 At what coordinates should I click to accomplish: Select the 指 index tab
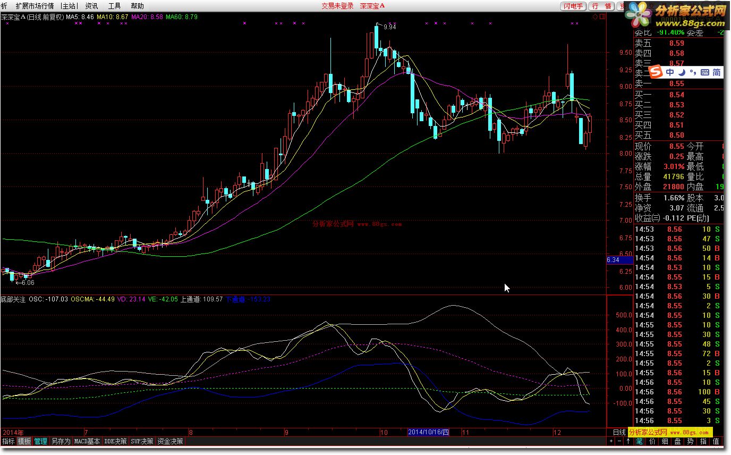tap(703, 441)
